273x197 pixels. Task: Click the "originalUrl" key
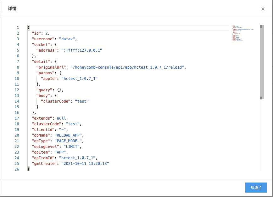[x=51, y=67]
